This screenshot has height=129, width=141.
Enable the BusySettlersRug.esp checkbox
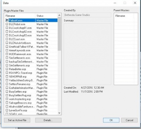[7, 95]
